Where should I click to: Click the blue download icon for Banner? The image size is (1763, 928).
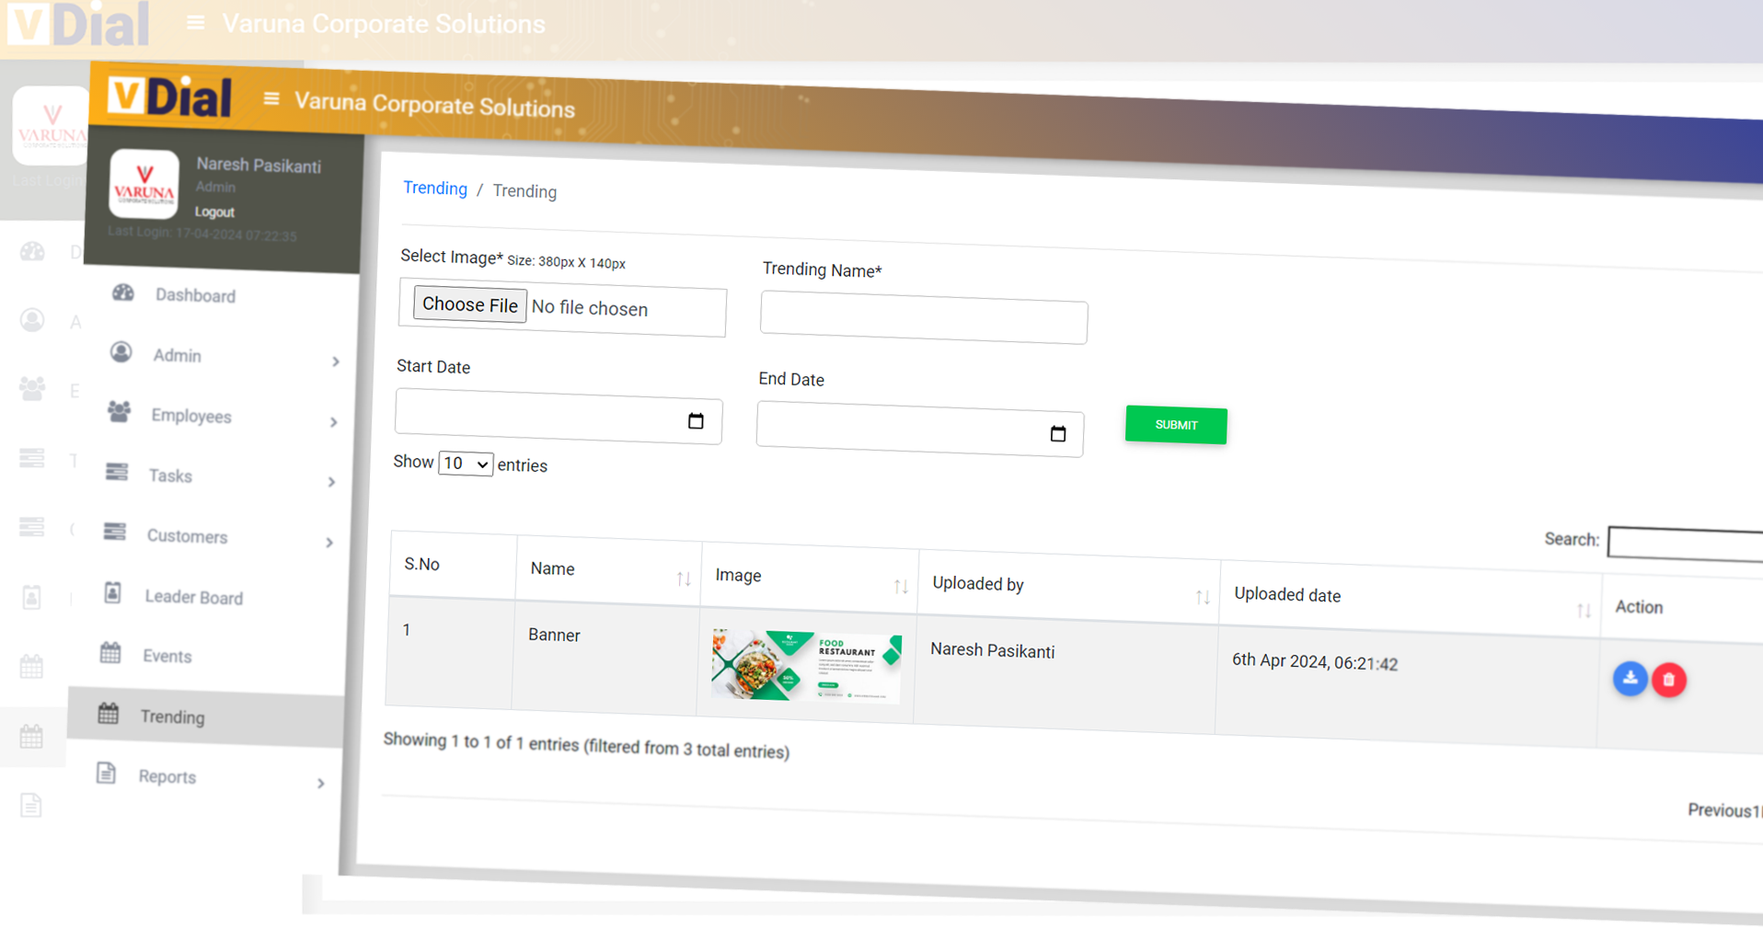1630,679
